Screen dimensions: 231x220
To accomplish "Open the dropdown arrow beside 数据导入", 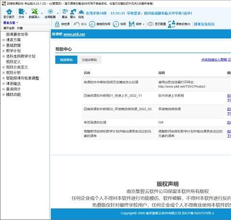I will [x=42, y=13].
